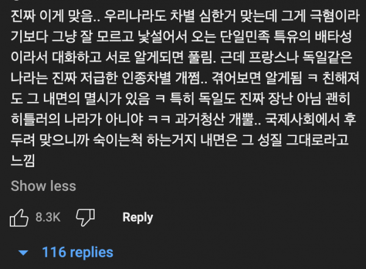Collapse the comment with Show less
Viewport: 366px width, 269px height.
coord(43,186)
